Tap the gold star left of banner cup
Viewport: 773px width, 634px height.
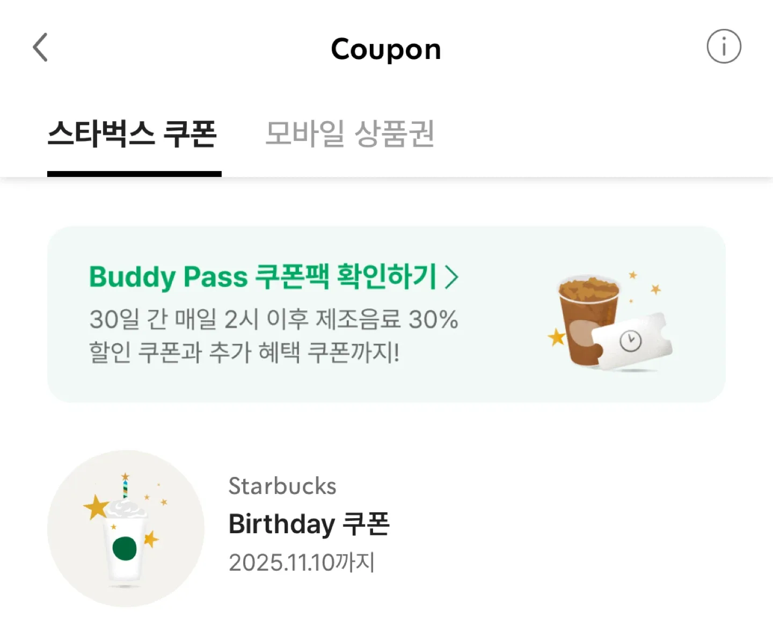click(557, 337)
